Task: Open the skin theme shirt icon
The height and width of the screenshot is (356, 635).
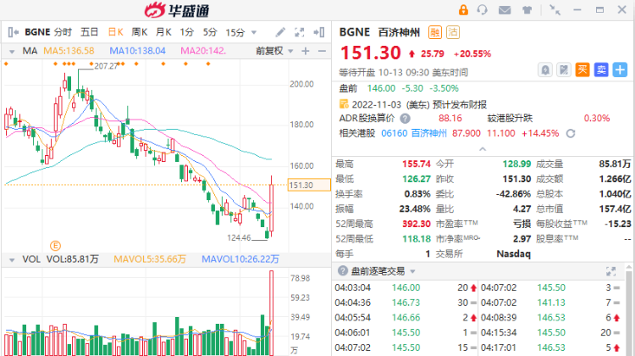Action: 527,10
